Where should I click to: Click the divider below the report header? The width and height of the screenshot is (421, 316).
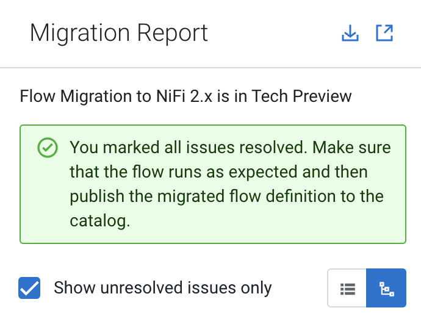(210, 67)
